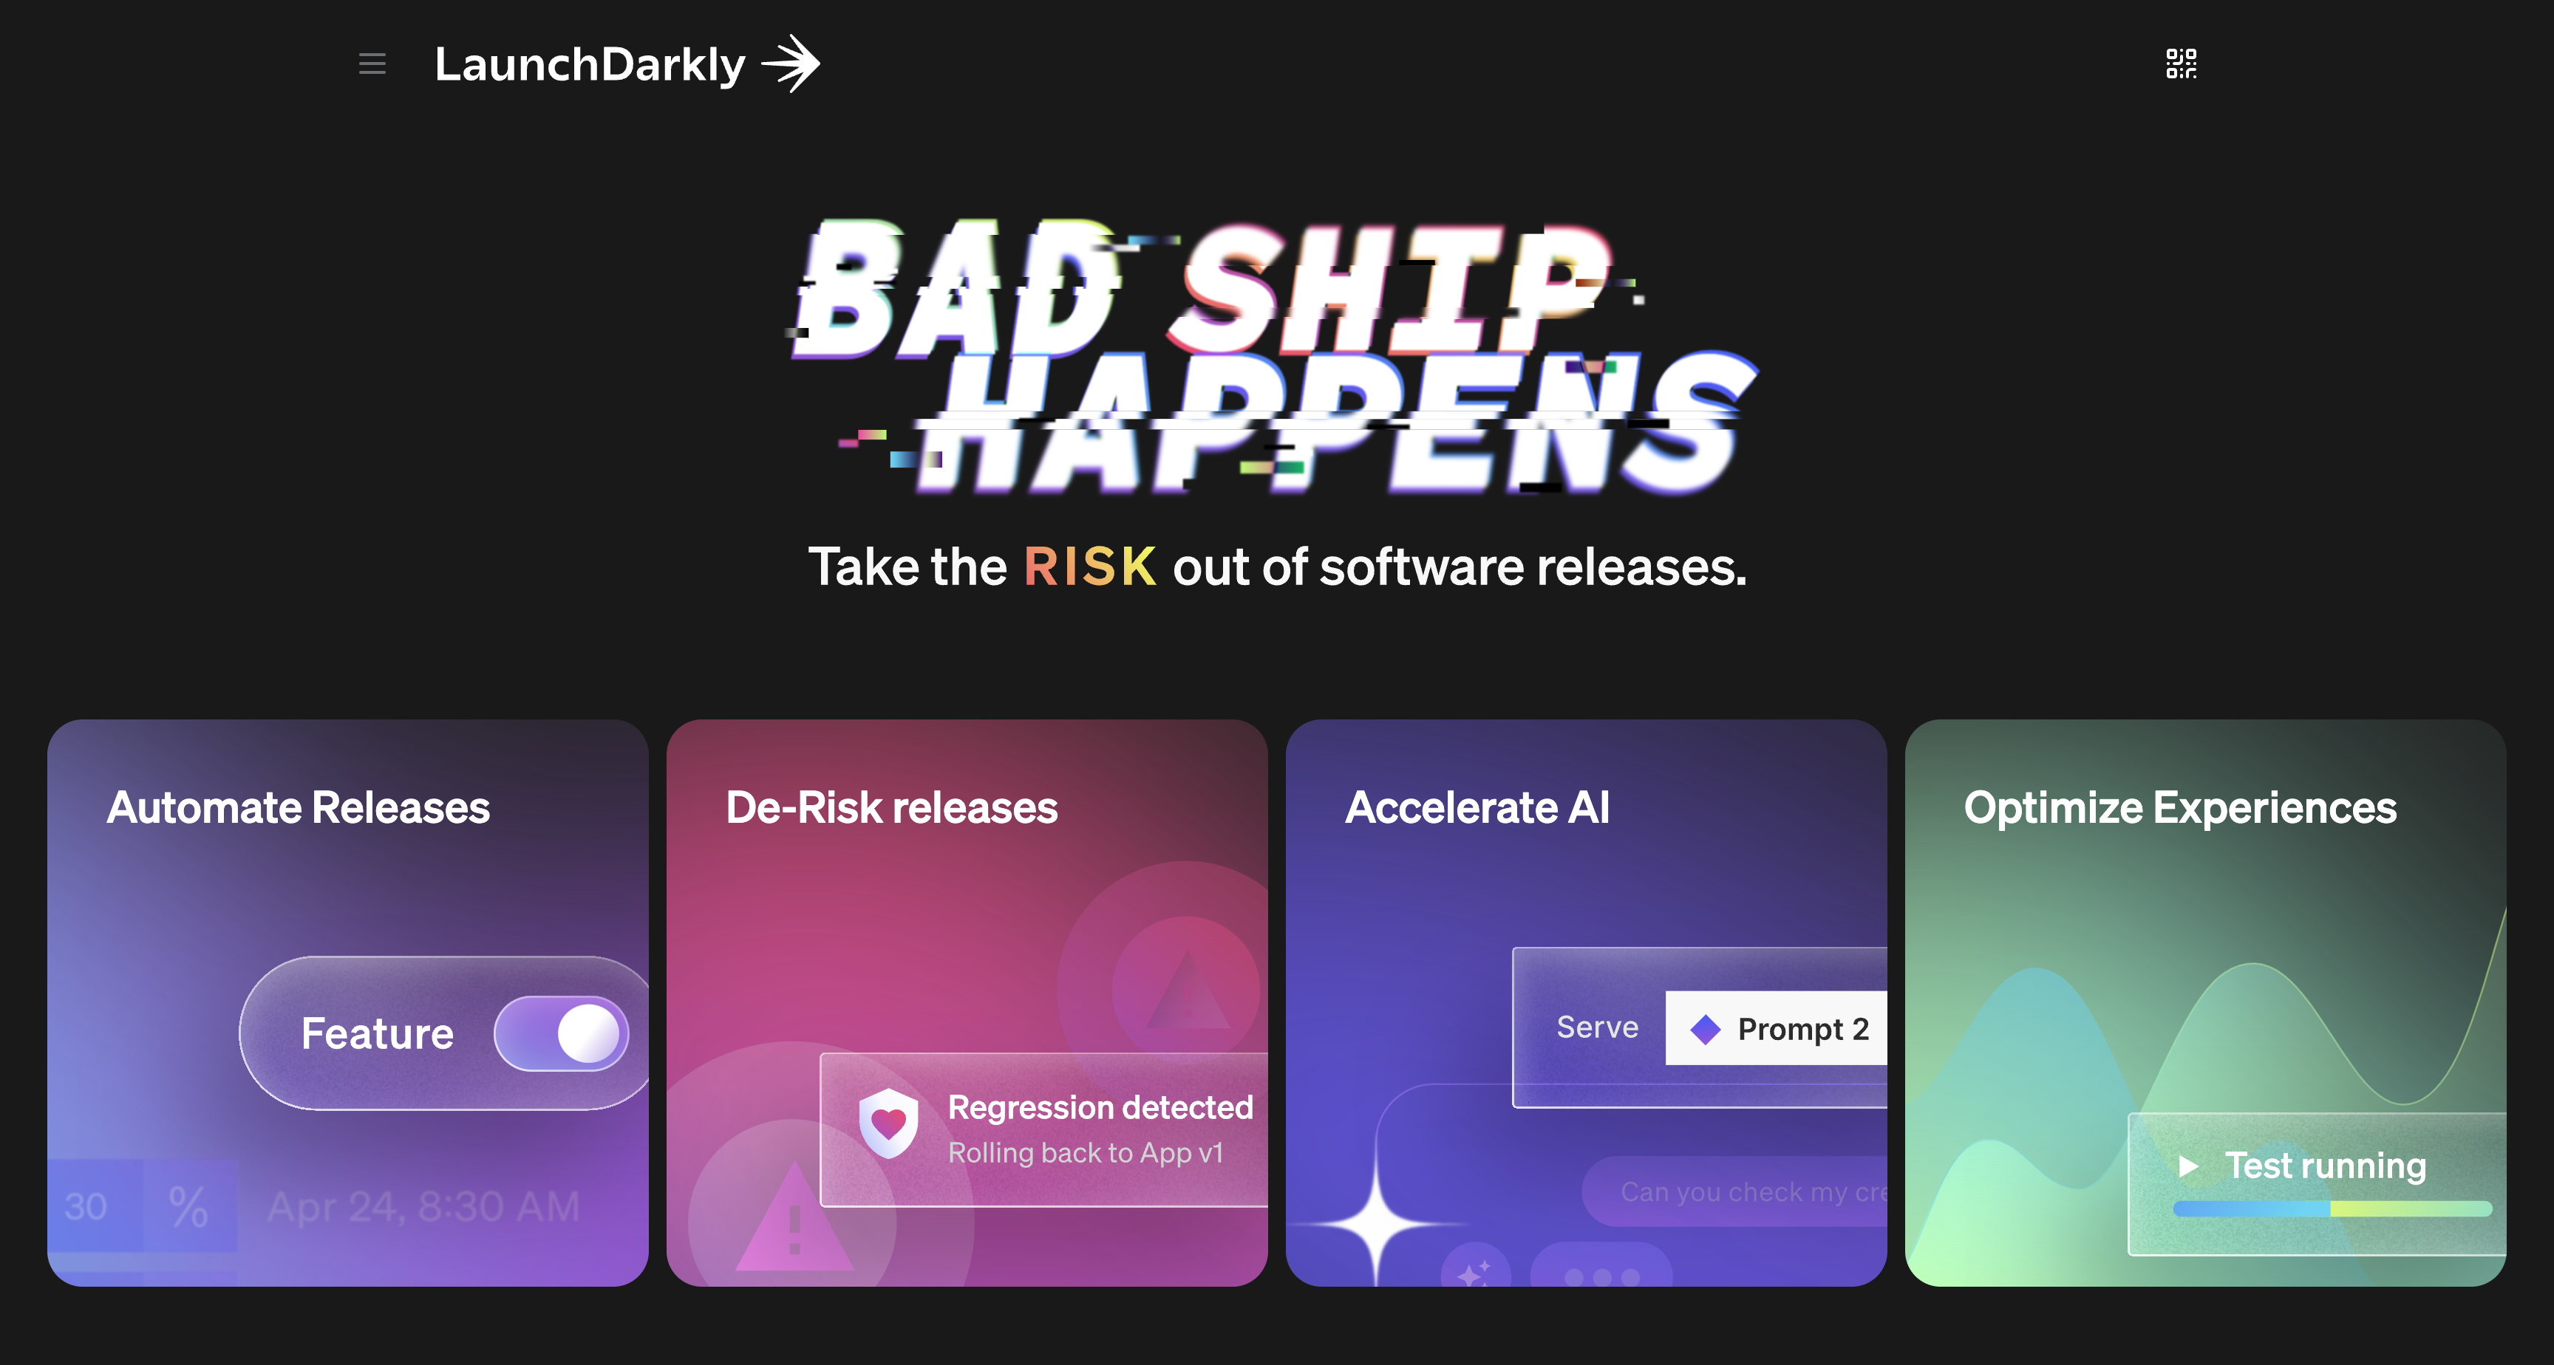
Task: Click the QR code icon top right
Action: tap(2181, 64)
